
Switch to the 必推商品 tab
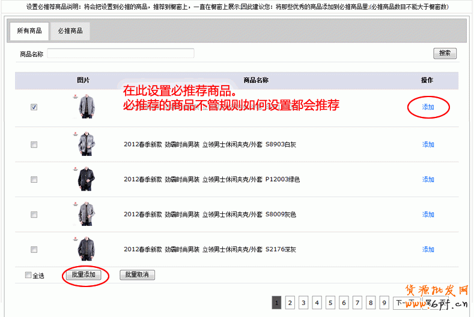point(70,31)
